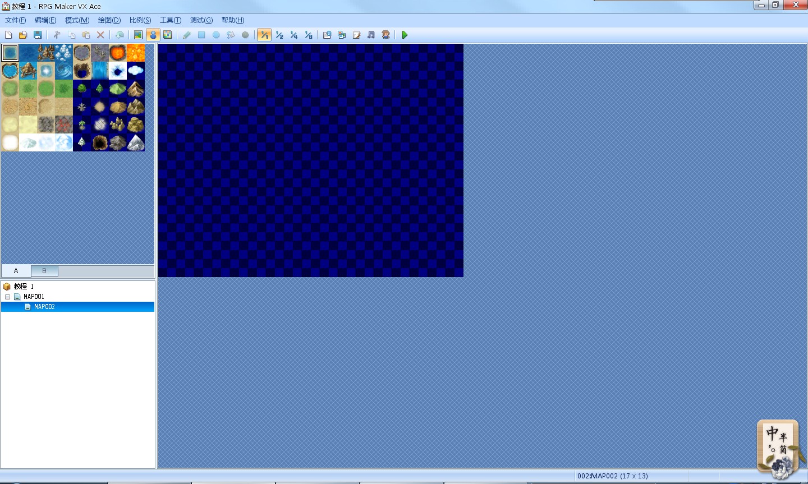Screen dimensions: 808x484
Task: Copy using the toolbar copy icon
Action: [71, 35]
